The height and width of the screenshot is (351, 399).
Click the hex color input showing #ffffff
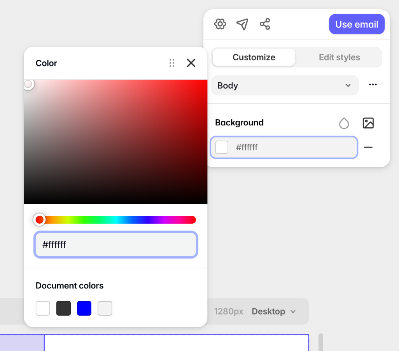tap(115, 245)
